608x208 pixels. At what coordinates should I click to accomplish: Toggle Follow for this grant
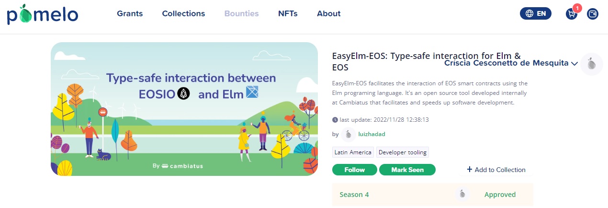[x=355, y=170]
